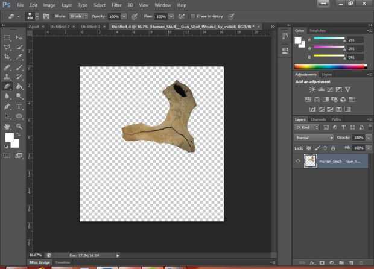Toggle lock layer position
Image resolution: width=374 pixels, height=269 pixels.
[x=325, y=148]
